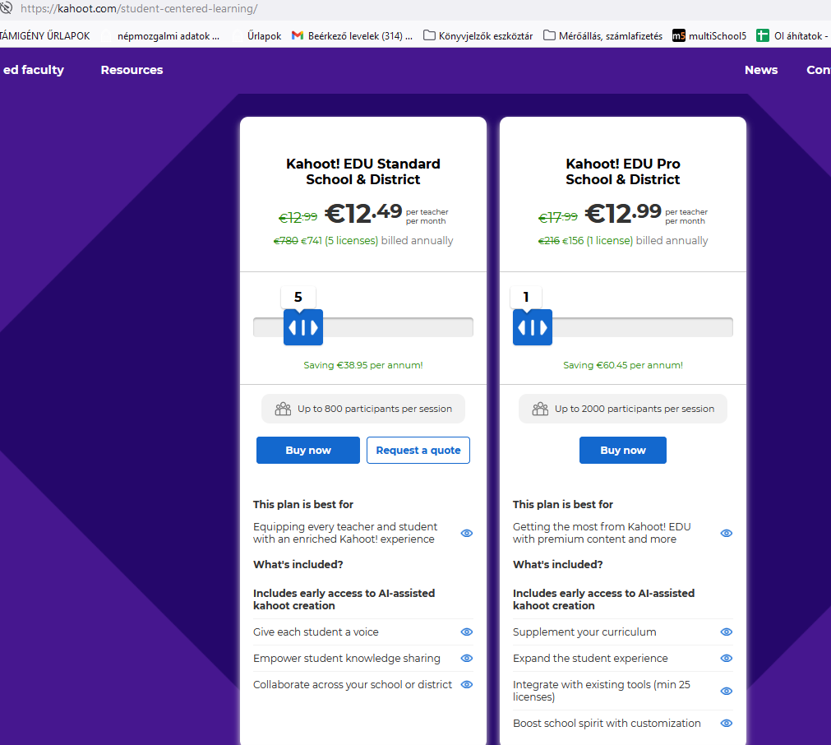The height and width of the screenshot is (745, 831).
Task: Click Supplement your curriculum text
Action: [584, 632]
